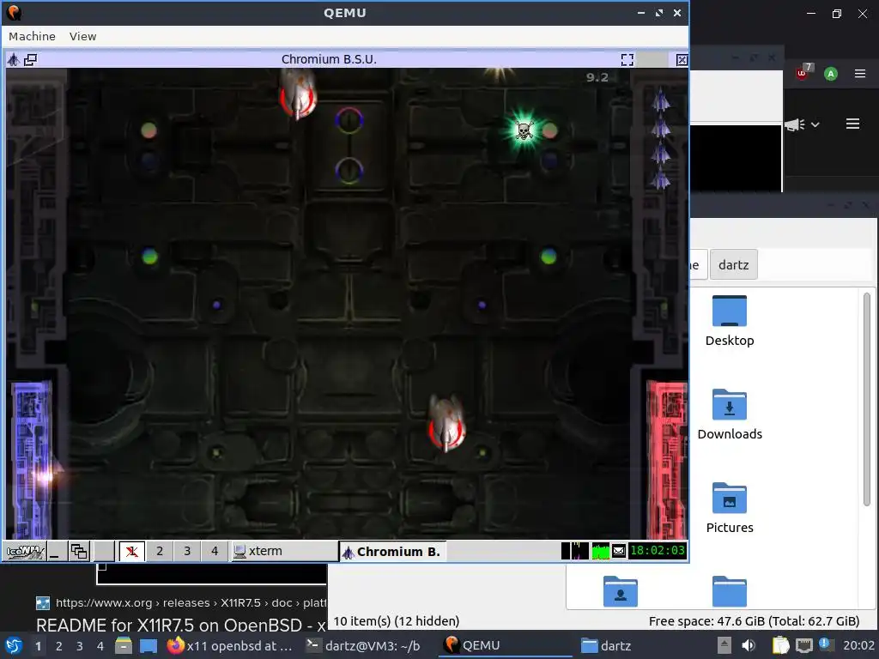Click the player ship near bottom of game
Viewport: 879px width, 659px height.
point(446,423)
